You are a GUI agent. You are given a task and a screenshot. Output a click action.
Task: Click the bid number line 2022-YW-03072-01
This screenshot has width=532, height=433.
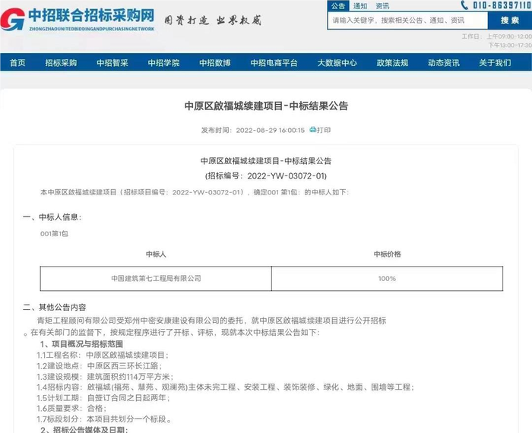266,175
